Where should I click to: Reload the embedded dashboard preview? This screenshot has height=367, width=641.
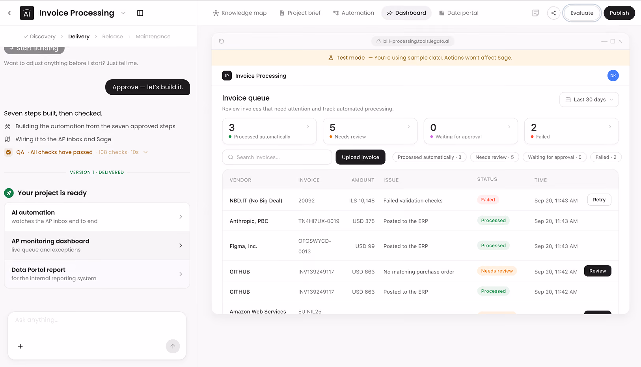point(222,41)
